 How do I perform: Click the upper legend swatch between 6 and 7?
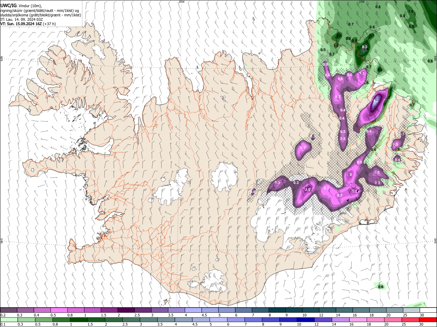click(x=243, y=310)
